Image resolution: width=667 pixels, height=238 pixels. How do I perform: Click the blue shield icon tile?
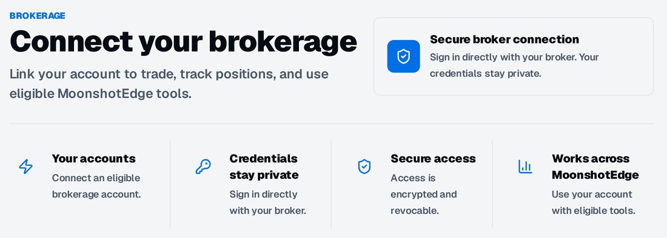tap(403, 56)
